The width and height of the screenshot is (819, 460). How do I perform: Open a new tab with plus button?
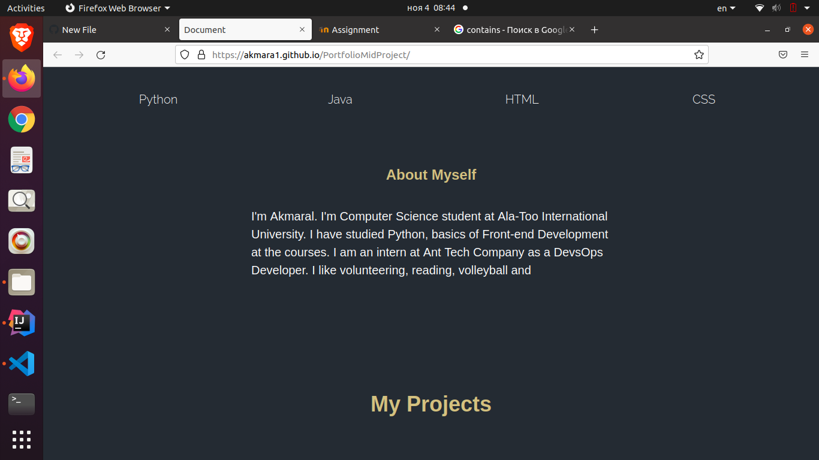594,30
